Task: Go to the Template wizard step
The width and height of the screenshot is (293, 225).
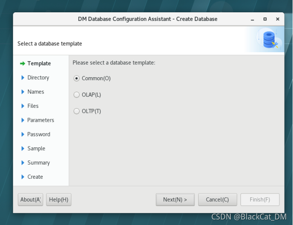Action: (x=39, y=64)
